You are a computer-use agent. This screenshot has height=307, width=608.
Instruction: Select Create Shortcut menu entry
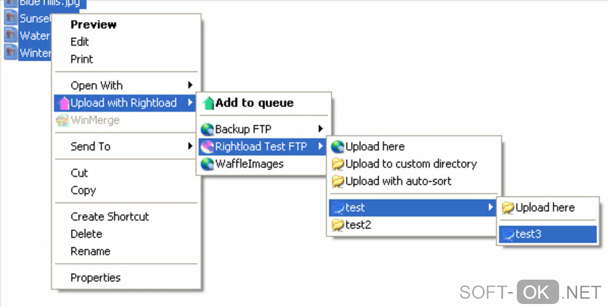(x=110, y=217)
